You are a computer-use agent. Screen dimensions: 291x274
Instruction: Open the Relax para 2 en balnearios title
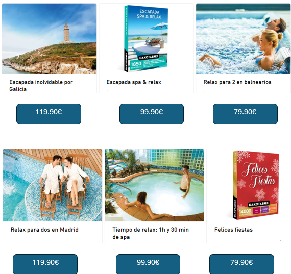pyautogui.click(x=237, y=82)
